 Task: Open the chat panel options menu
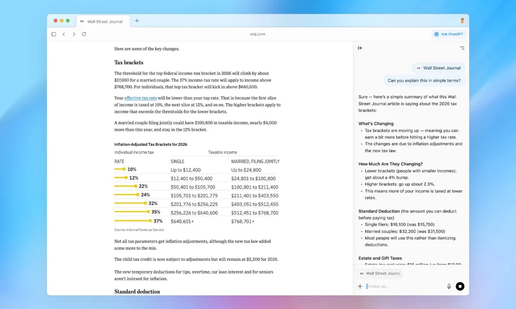pos(462,48)
